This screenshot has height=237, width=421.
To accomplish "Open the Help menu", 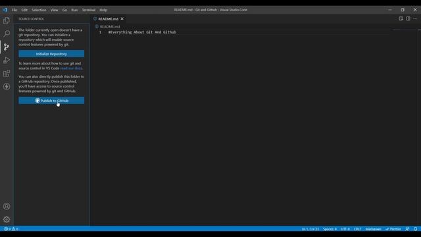I will (103, 10).
